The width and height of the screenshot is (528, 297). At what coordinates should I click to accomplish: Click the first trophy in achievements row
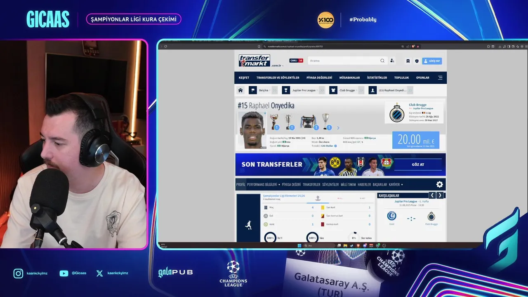click(x=274, y=122)
